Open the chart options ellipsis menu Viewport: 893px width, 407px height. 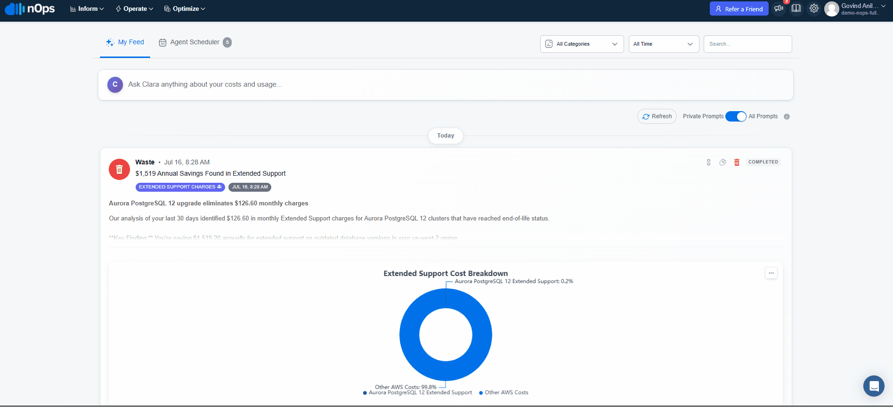coord(771,273)
